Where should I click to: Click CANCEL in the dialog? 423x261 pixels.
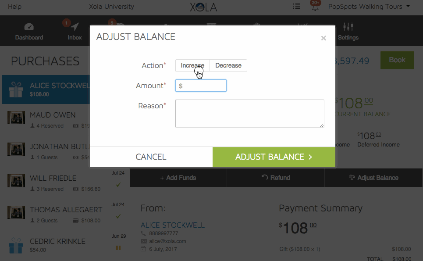coord(151,157)
